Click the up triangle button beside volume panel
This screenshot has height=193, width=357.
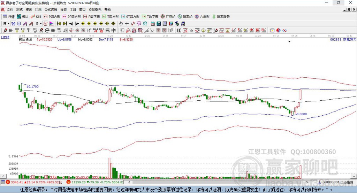[3, 176]
